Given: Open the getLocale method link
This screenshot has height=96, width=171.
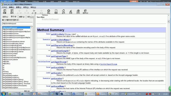Looking at the screenshot, I should click(x=56, y=73).
